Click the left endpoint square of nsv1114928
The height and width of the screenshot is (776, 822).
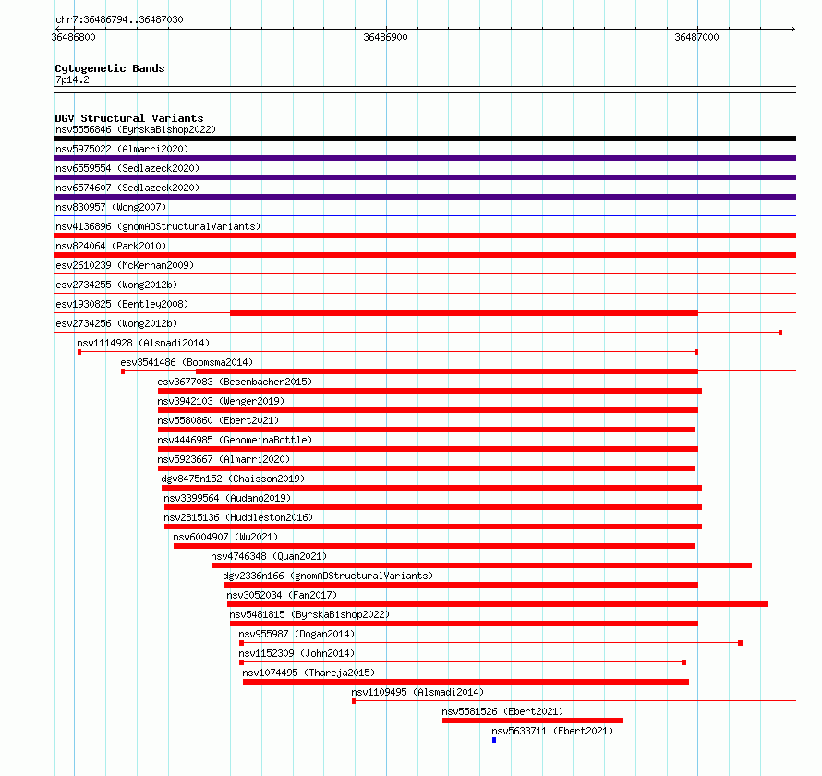[79, 352]
